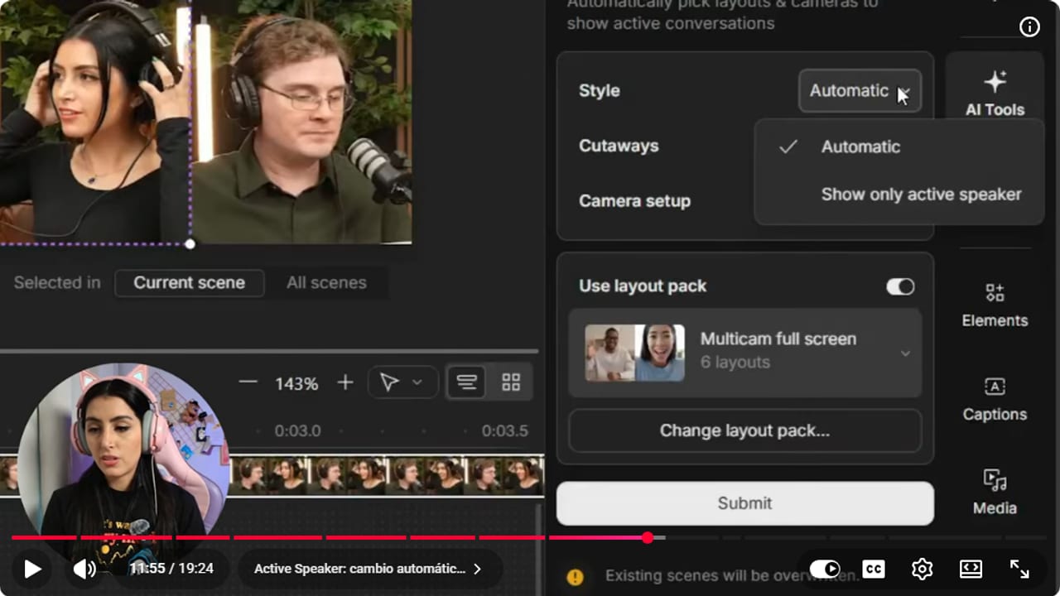1060x596 pixels.
Task: Switch to the timeline list view icon
Action: pyautogui.click(x=467, y=382)
